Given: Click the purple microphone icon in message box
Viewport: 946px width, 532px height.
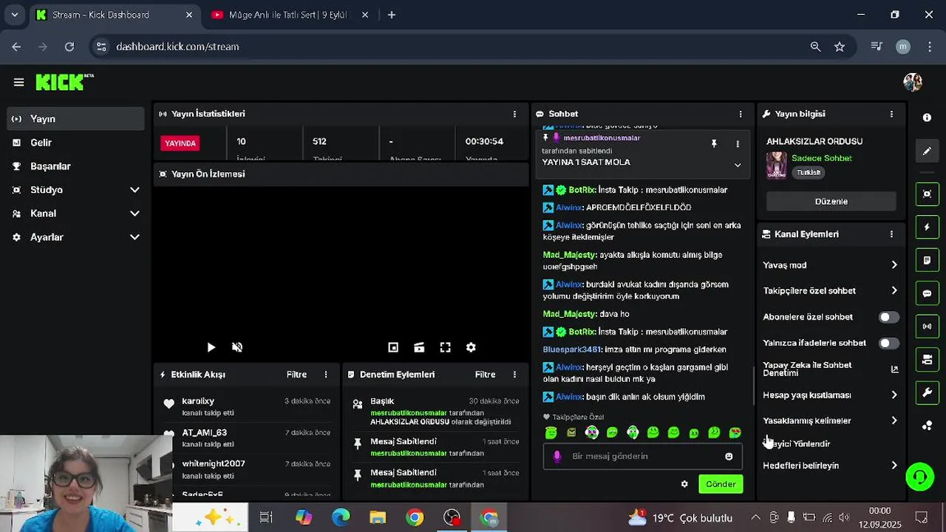Looking at the screenshot, I should (557, 457).
